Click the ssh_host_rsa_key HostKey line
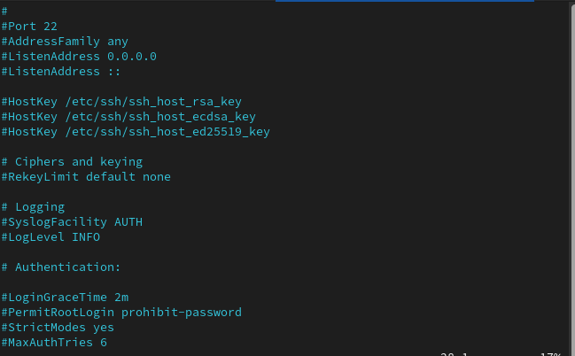The width and height of the screenshot is (575, 356). pos(121,101)
